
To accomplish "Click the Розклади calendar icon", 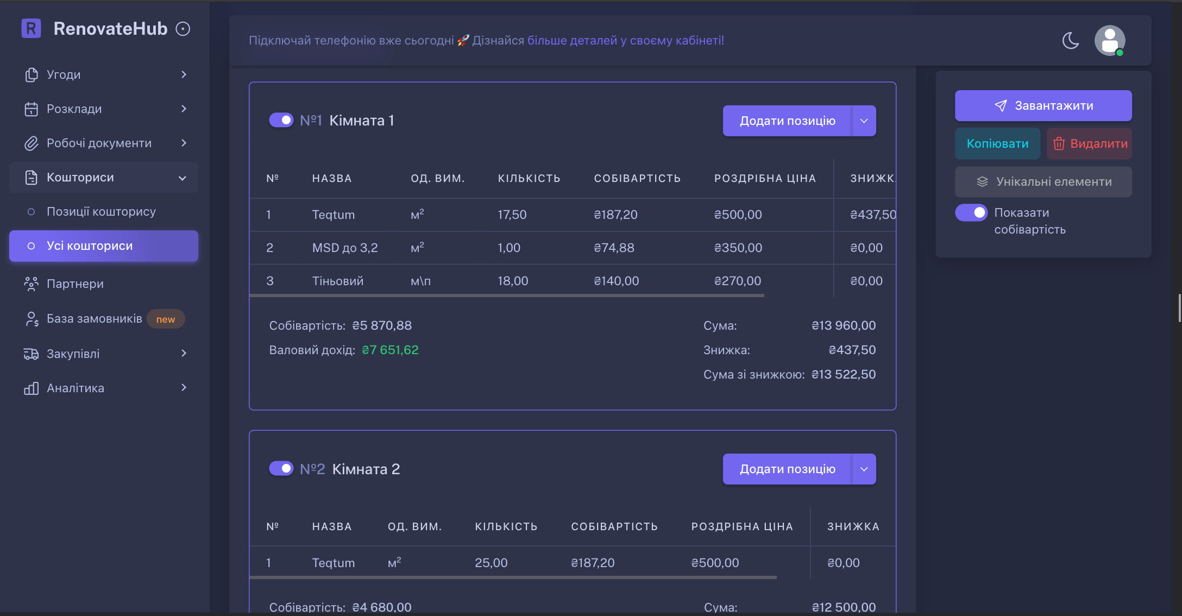I will 32,109.
